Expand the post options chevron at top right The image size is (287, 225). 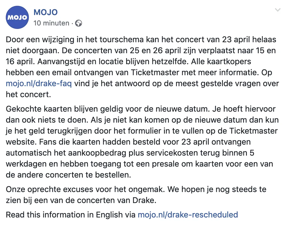tap(278, 10)
